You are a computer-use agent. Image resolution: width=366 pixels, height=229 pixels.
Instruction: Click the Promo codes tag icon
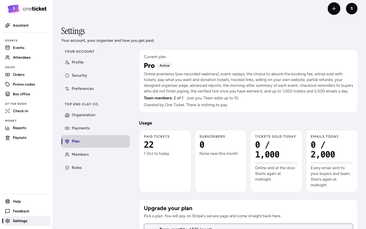(x=8, y=84)
